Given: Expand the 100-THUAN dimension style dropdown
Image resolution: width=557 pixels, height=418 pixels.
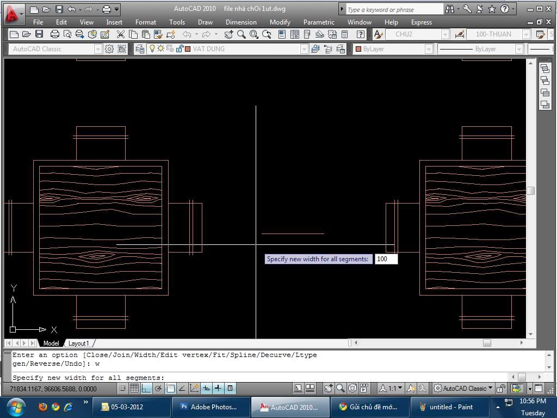Looking at the screenshot, I should [526, 34].
